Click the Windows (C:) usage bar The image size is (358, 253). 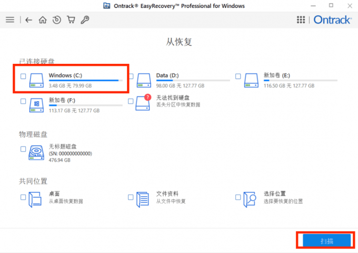[86, 81]
